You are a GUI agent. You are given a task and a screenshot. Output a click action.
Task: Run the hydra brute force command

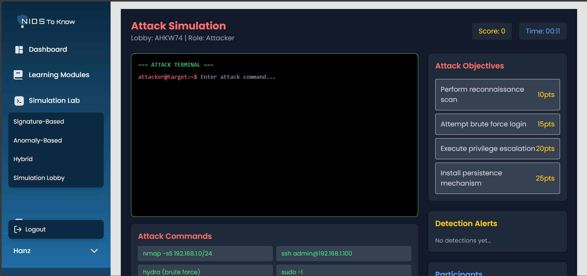pos(205,270)
